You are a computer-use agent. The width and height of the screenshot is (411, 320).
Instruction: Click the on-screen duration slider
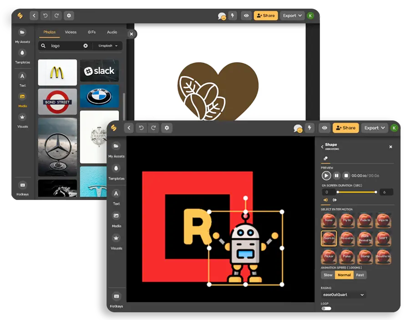tap(357, 192)
